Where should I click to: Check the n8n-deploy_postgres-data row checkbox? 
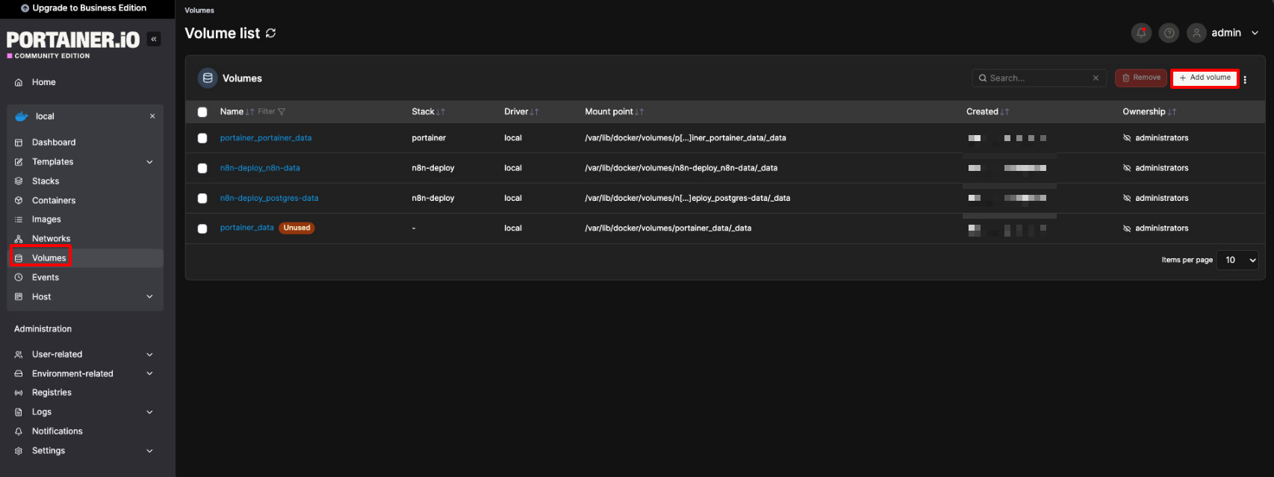point(202,198)
